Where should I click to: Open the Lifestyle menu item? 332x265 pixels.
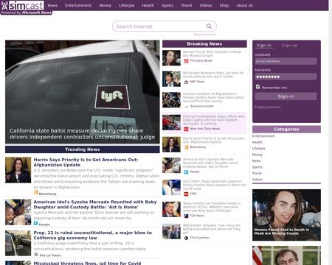click(127, 5)
